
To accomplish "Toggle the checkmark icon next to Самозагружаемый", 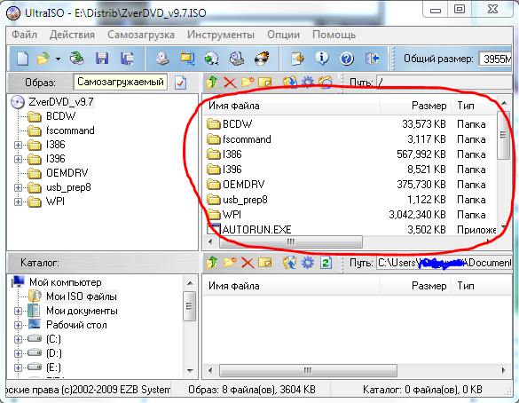I will [x=180, y=83].
